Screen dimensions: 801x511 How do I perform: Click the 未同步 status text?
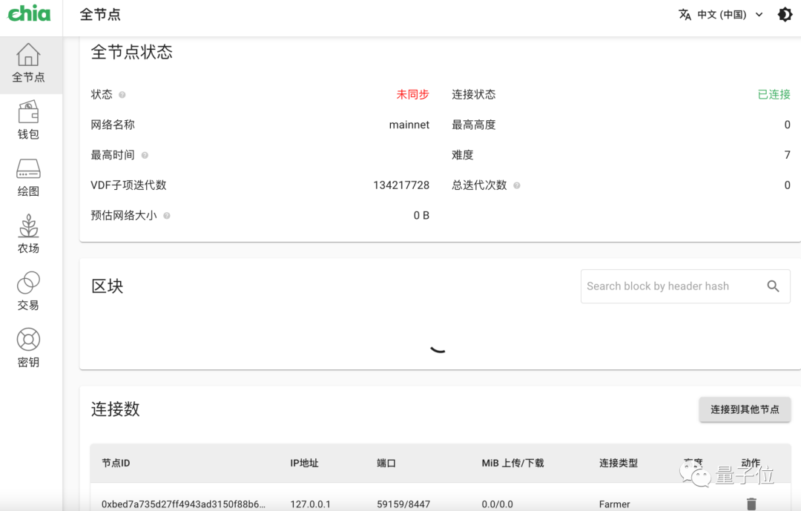(413, 94)
